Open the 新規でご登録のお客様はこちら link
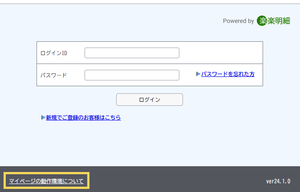This screenshot has height=192, width=300. point(83,118)
